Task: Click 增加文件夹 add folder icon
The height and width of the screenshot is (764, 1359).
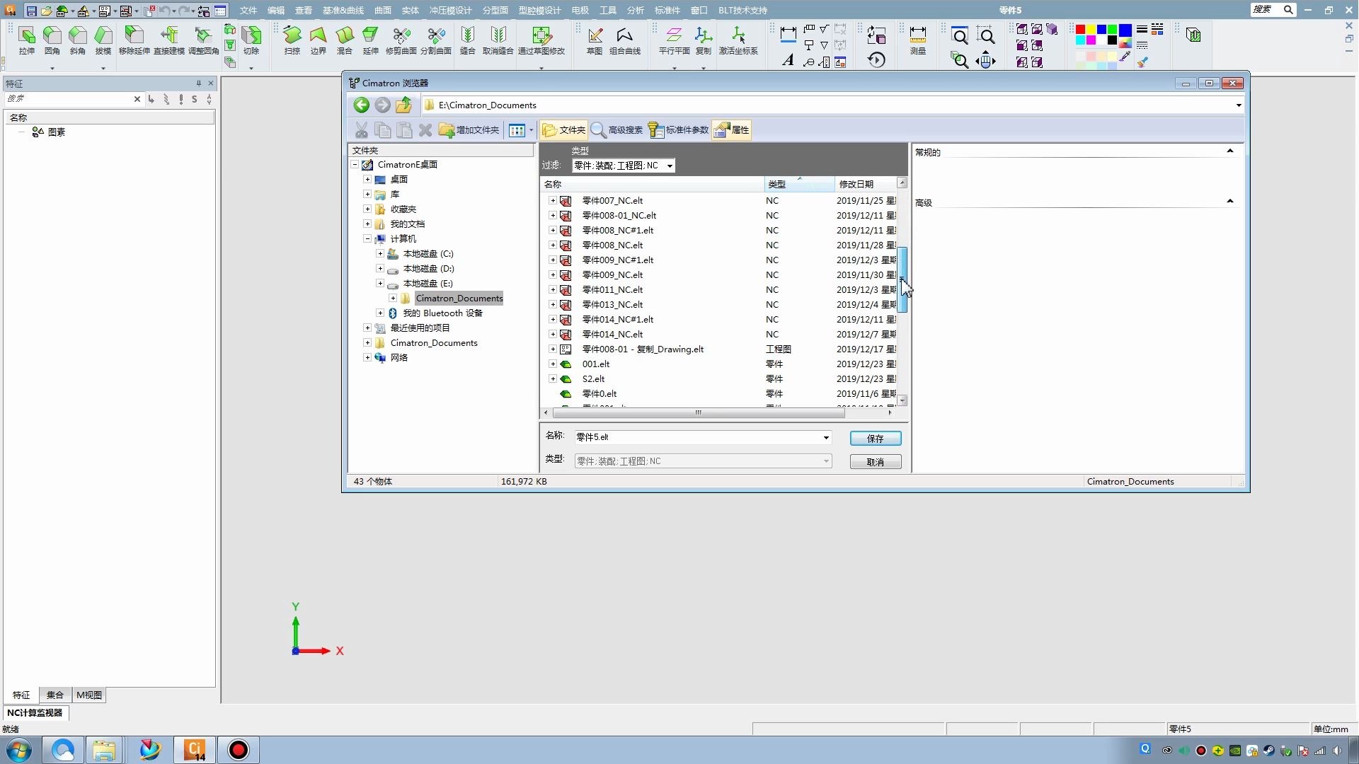Action: [x=469, y=130]
